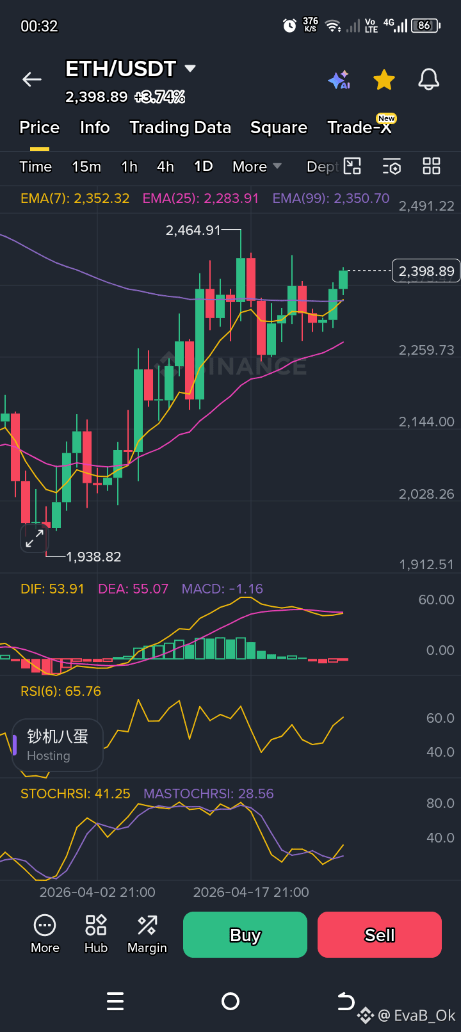Open the Square tab

coord(279,127)
